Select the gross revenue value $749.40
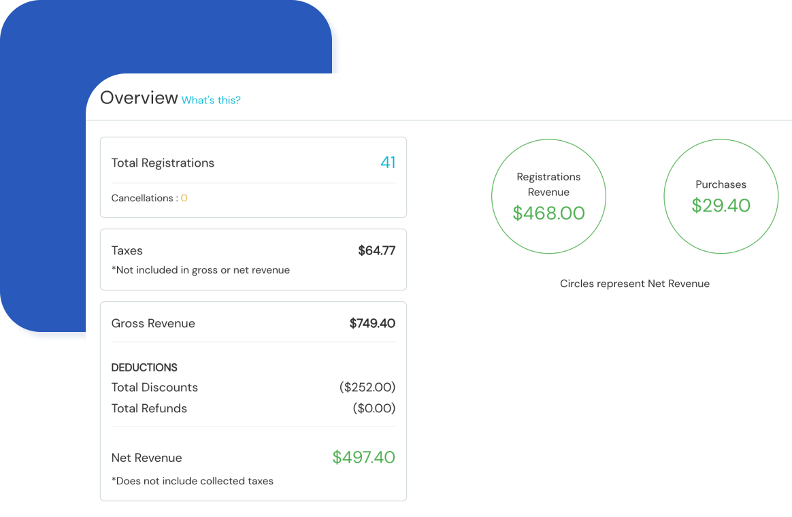 [x=372, y=323]
